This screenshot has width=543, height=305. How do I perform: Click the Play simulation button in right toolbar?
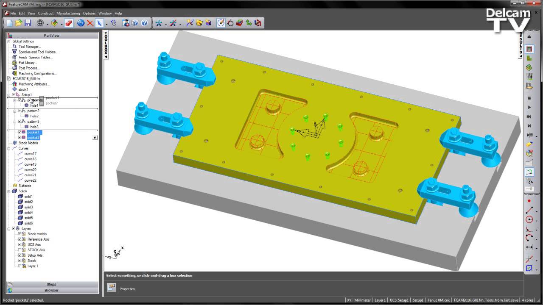pyautogui.click(x=529, y=107)
